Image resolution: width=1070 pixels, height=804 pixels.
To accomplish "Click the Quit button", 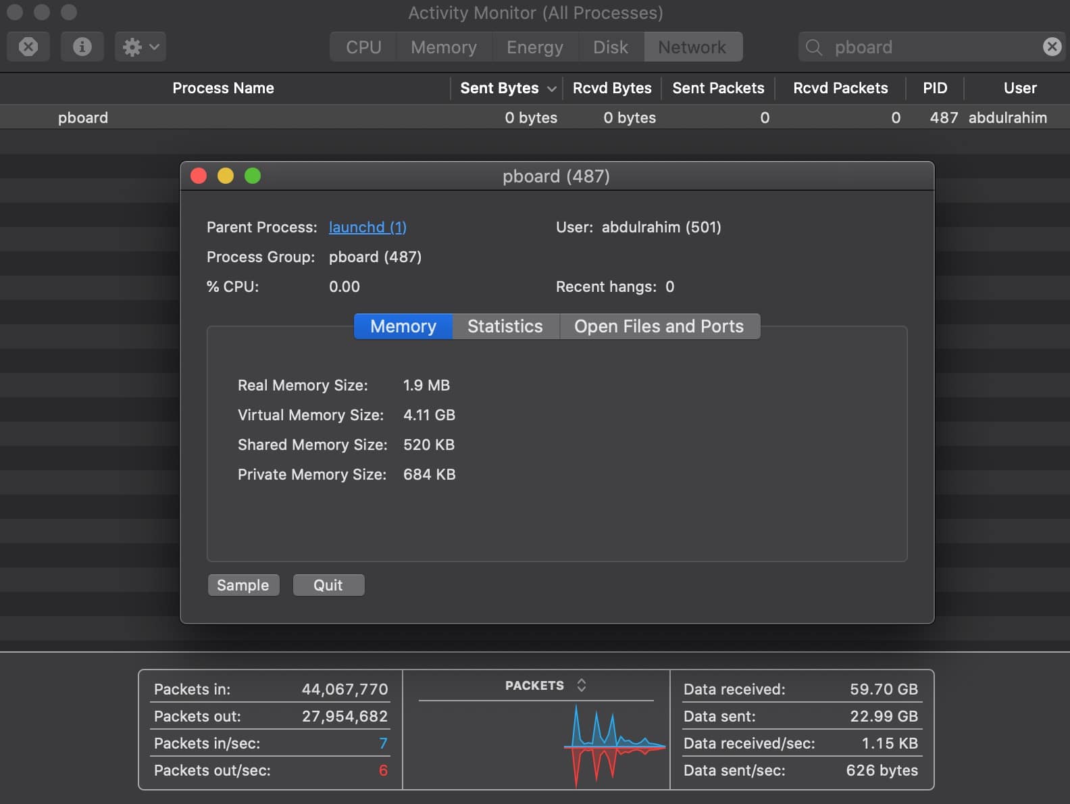I will tap(328, 585).
